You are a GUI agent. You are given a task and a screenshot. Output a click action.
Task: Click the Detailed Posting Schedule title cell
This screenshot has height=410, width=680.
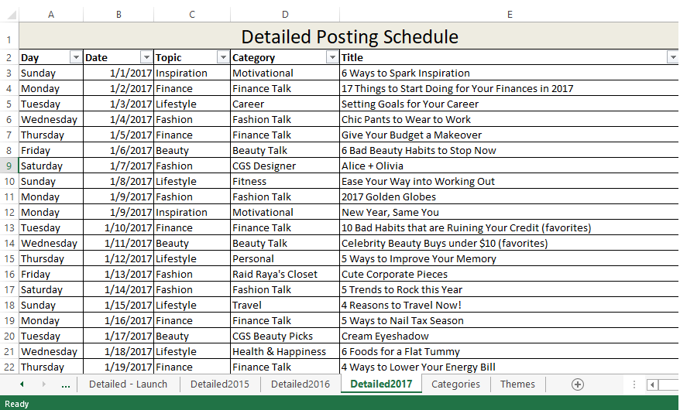tap(349, 36)
